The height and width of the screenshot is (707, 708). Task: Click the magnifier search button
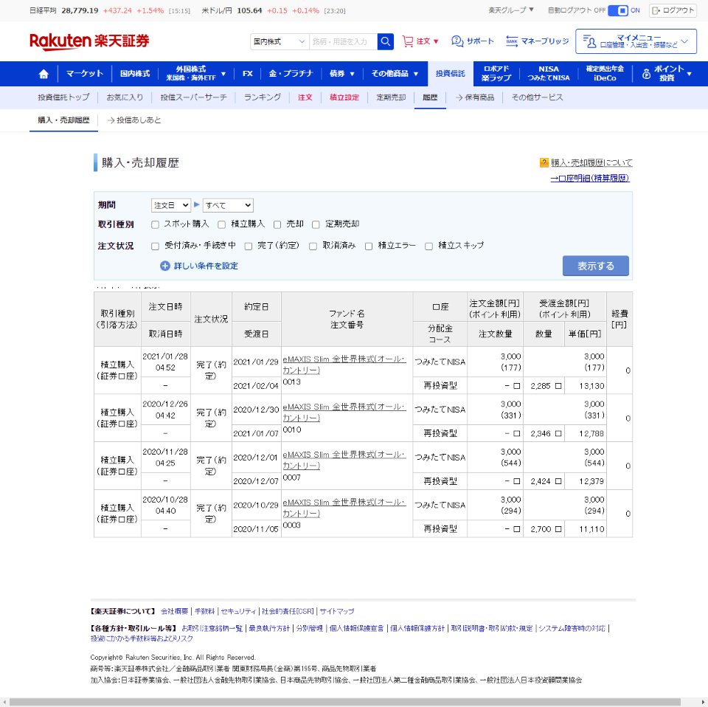coord(385,41)
